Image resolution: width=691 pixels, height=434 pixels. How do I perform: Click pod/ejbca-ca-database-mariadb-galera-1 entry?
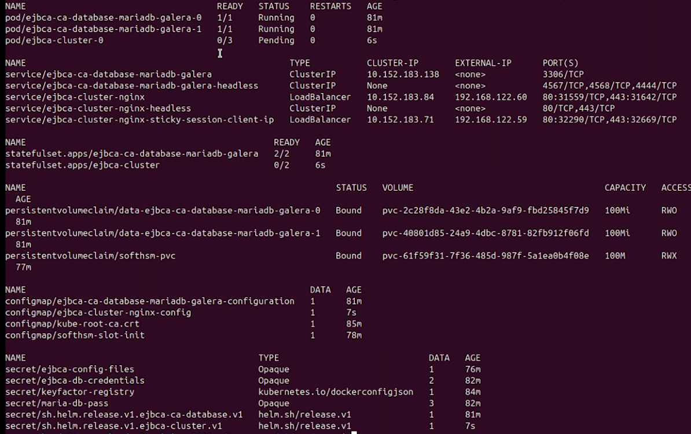[104, 29]
